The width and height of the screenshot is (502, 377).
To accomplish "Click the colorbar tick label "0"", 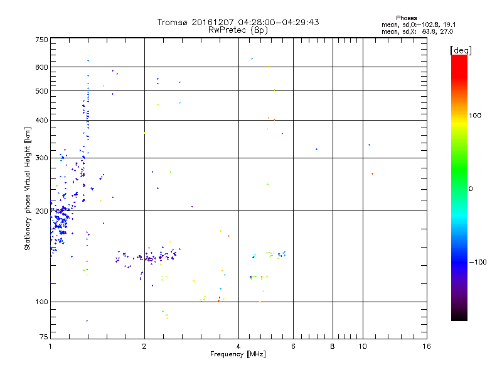I will pos(471,189).
